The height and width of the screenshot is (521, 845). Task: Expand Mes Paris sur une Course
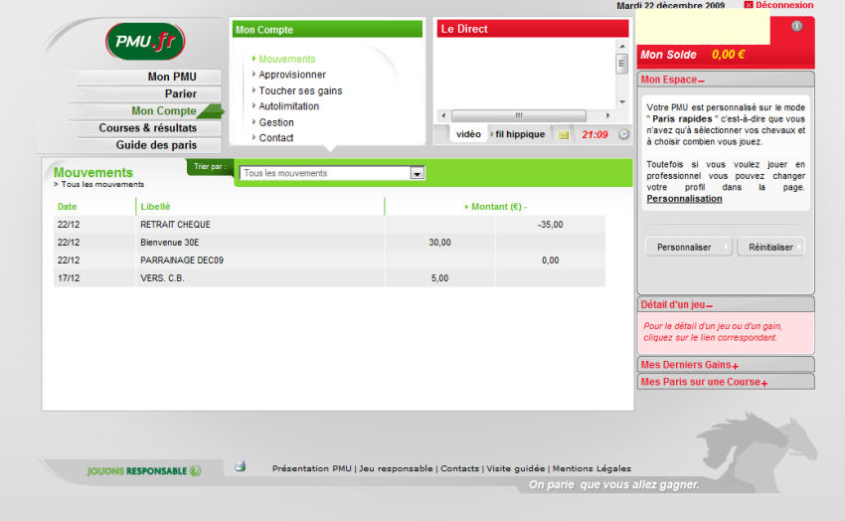763,383
